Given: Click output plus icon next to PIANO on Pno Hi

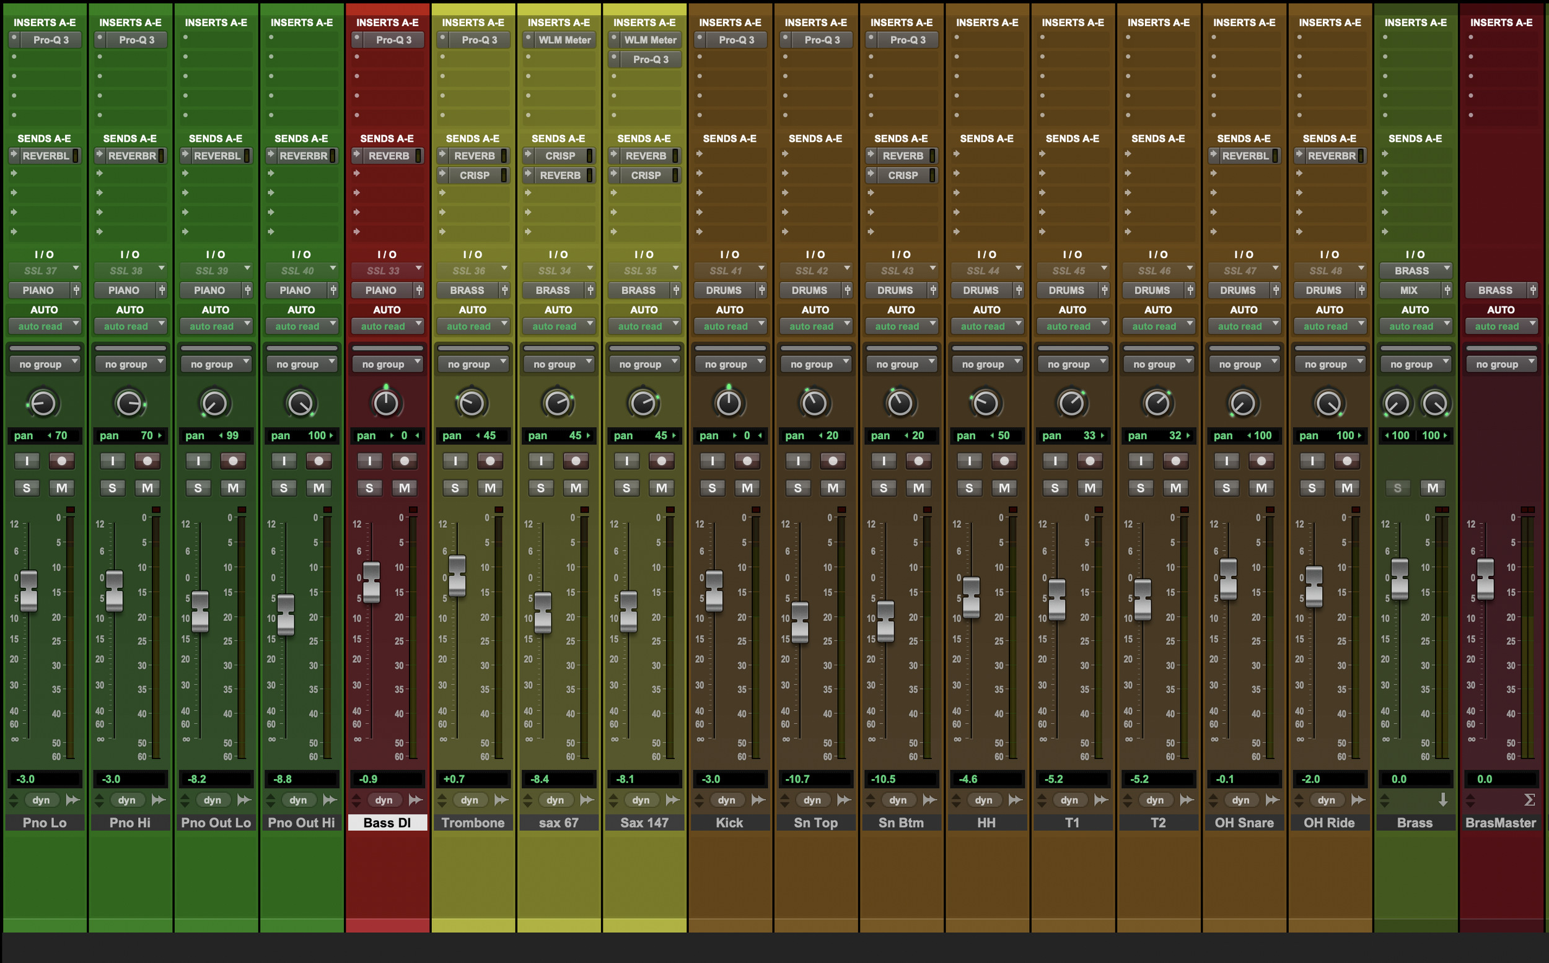Looking at the screenshot, I should 162,290.
